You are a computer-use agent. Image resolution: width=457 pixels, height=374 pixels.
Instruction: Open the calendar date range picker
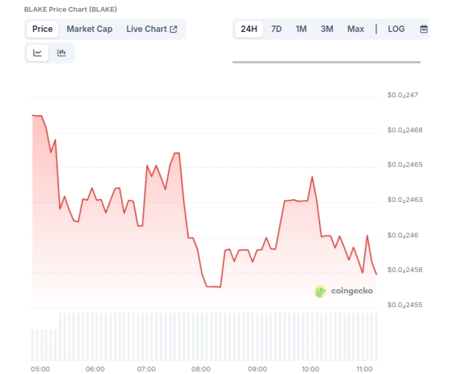click(424, 29)
